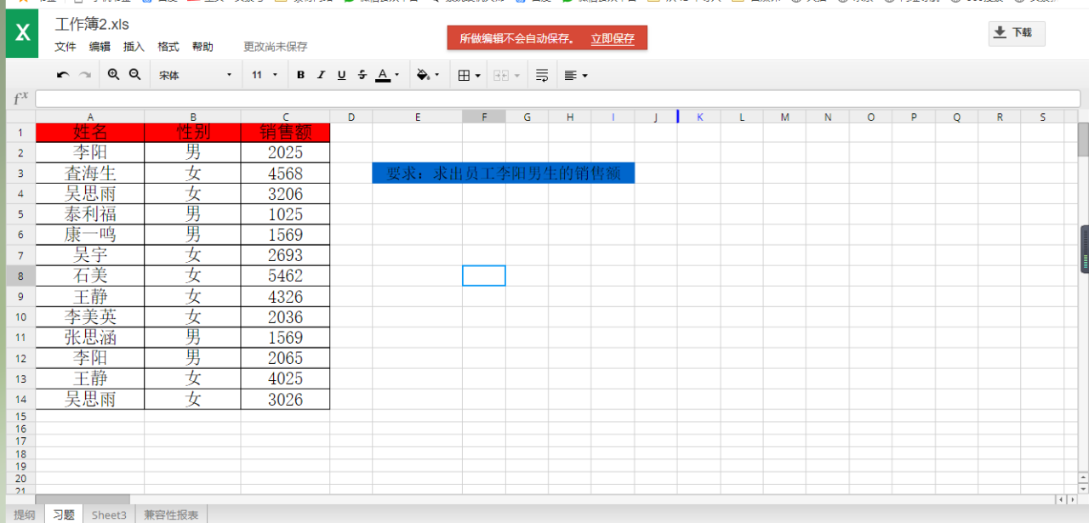Click the 销售额 header cell
Viewport: 1089px width, 523px height.
tap(285, 132)
